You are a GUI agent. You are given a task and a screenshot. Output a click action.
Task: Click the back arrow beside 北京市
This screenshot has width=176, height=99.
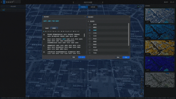tap(88, 21)
